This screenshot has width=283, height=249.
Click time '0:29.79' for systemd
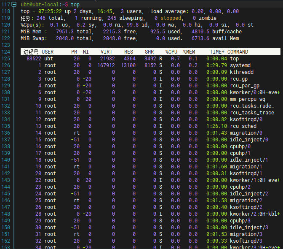pos(217,65)
